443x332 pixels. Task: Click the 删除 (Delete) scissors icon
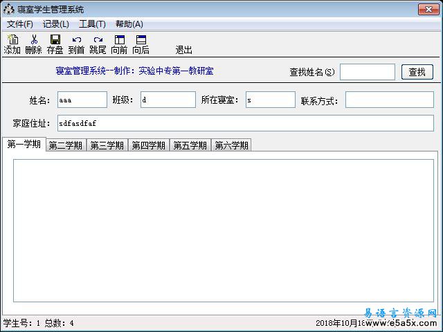pos(33,44)
